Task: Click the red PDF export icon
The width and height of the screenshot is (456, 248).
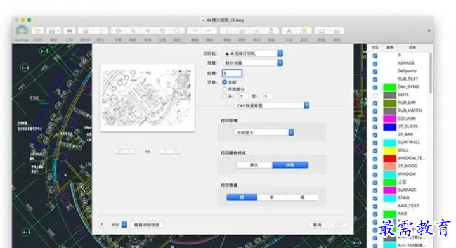Action: pos(86,31)
